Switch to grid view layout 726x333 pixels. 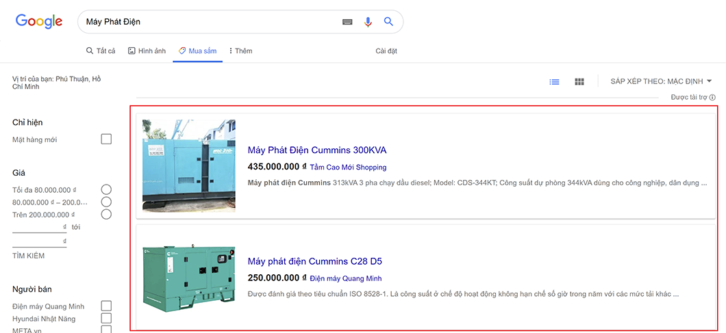click(579, 81)
